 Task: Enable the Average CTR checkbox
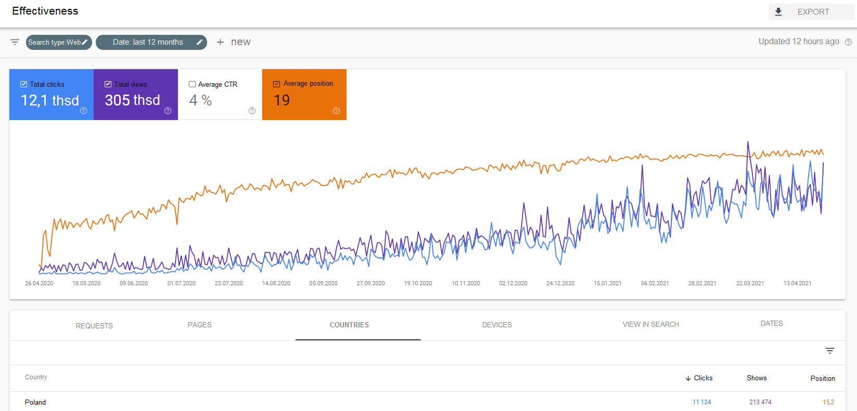pyautogui.click(x=192, y=84)
